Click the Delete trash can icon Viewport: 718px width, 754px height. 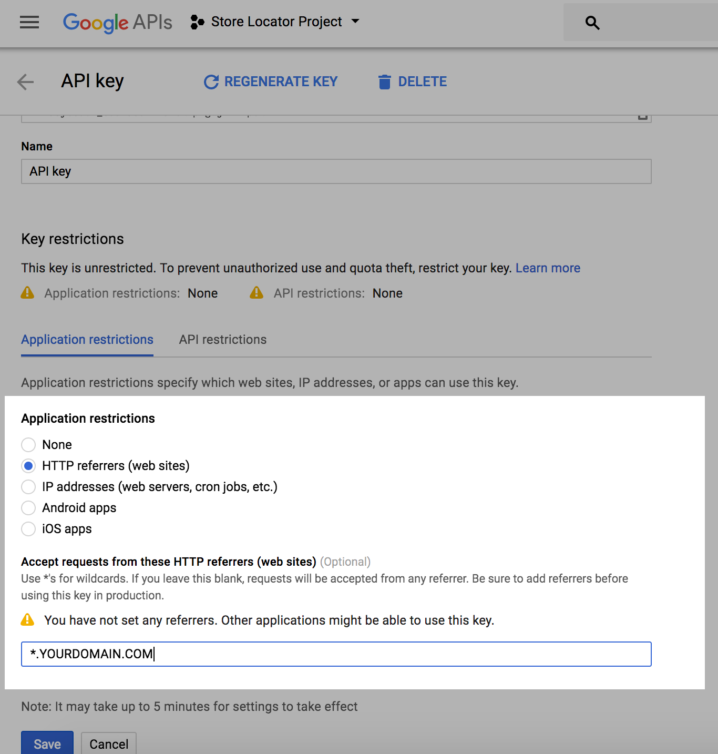385,82
